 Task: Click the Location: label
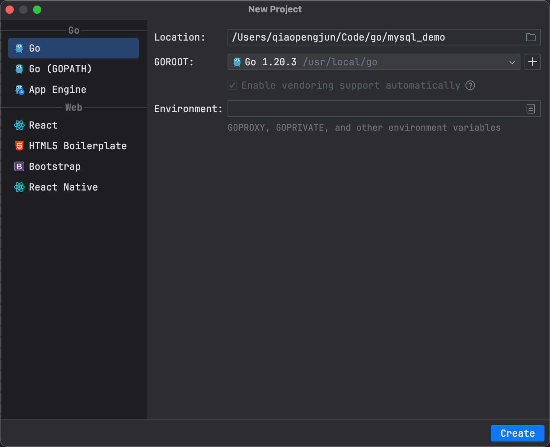179,37
